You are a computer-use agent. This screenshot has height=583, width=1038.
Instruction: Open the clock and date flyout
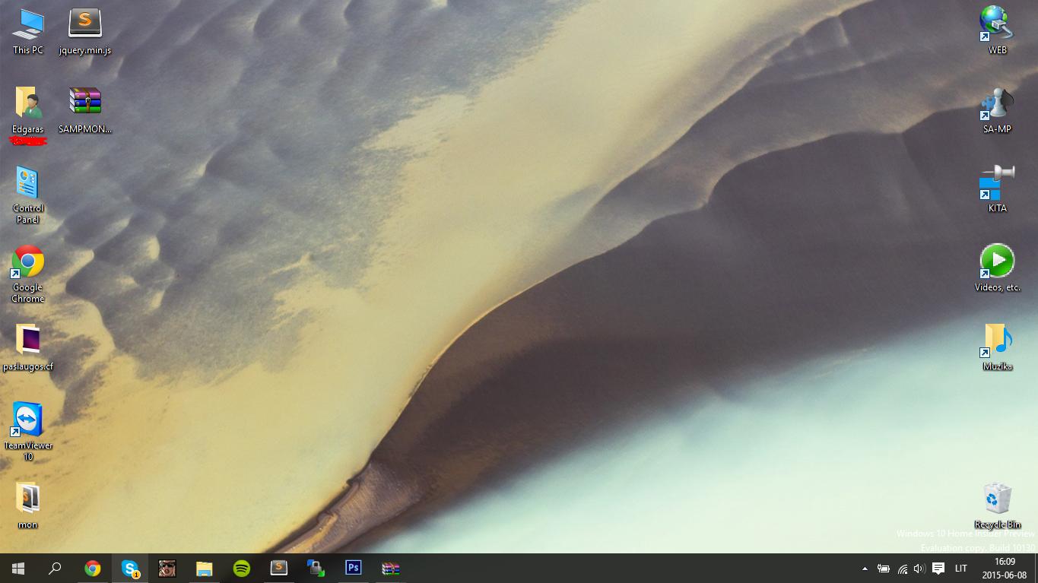pyautogui.click(x=1005, y=569)
